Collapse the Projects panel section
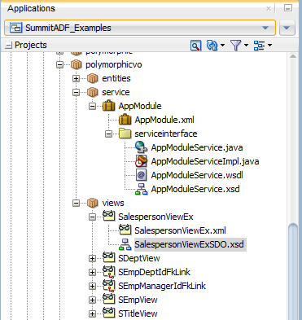302x320 pixels. pyautogui.click(x=9, y=46)
